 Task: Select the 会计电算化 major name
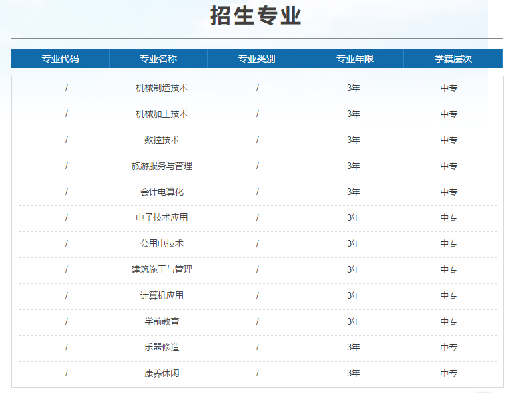pyautogui.click(x=162, y=192)
